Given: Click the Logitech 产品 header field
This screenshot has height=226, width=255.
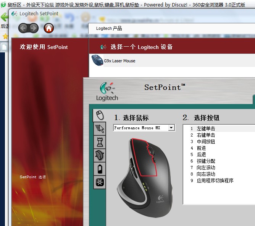Looking at the screenshot, I should (x=171, y=28).
